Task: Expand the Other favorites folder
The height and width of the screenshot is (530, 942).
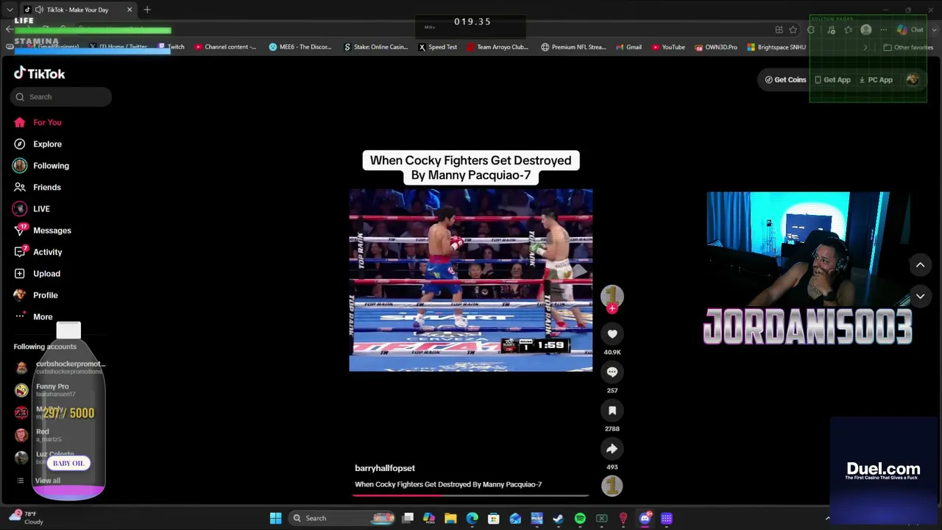Action: tap(908, 47)
